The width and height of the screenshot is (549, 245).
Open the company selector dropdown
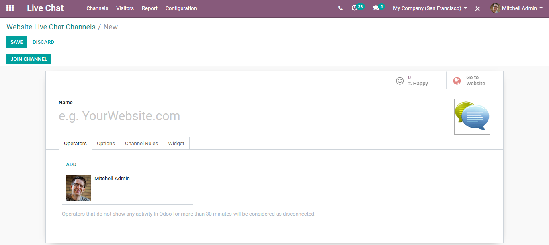[x=430, y=8]
